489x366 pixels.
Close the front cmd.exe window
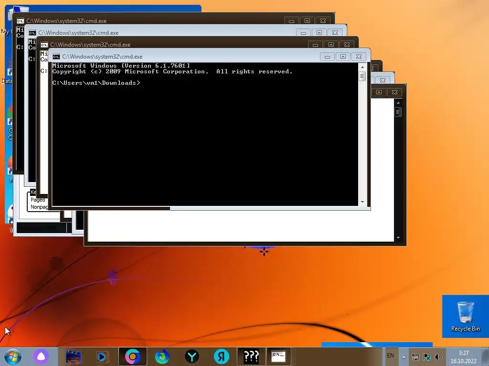[359, 57]
